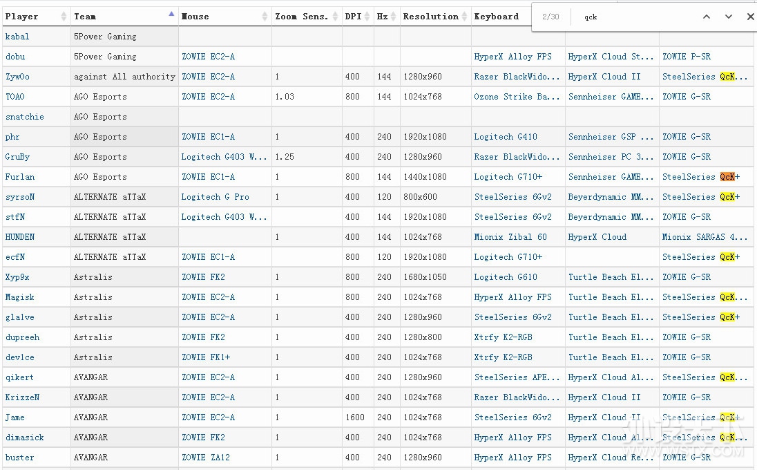757x470 pixels.
Task: Open player GruBy's page
Action: tap(17, 157)
